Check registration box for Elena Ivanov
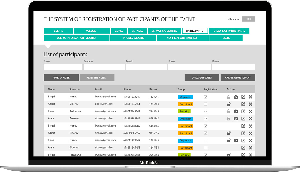The image size is (300, 172). pyautogui.click(x=206, y=141)
